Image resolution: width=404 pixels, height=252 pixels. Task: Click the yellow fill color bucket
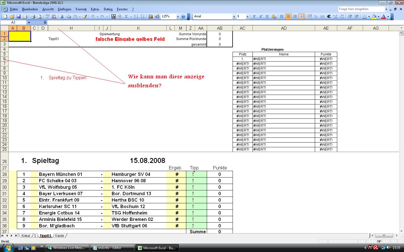(374, 17)
